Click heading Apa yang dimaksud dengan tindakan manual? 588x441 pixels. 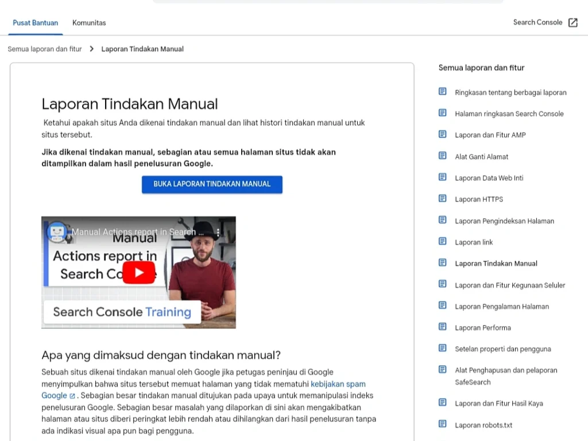pyautogui.click(x=161, y=355)
